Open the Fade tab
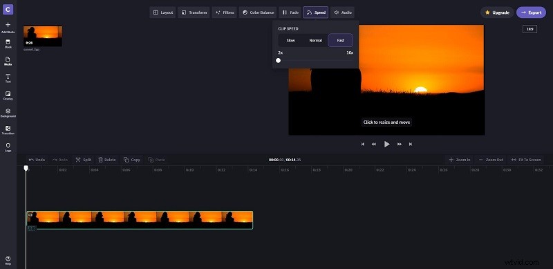 click(x=290, y=12)
